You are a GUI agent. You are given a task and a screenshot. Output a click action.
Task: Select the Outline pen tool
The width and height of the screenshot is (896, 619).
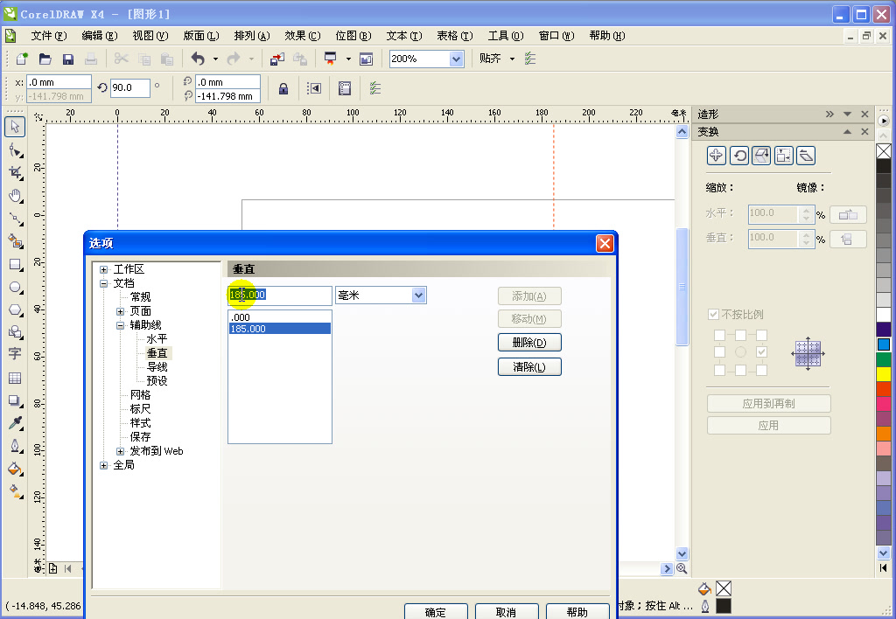point(15,445)
